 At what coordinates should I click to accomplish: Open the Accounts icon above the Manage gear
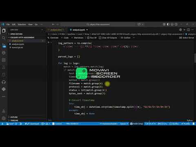pyautogui.click(x=4, y=111)
